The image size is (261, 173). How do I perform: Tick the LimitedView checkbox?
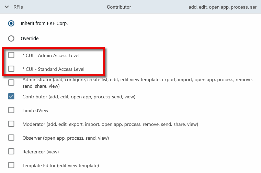pyautogui.click(x=11, y=110)
